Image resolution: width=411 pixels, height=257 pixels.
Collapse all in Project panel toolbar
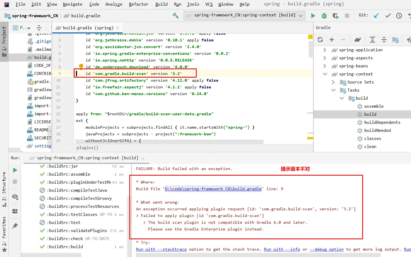pos(39,28)
